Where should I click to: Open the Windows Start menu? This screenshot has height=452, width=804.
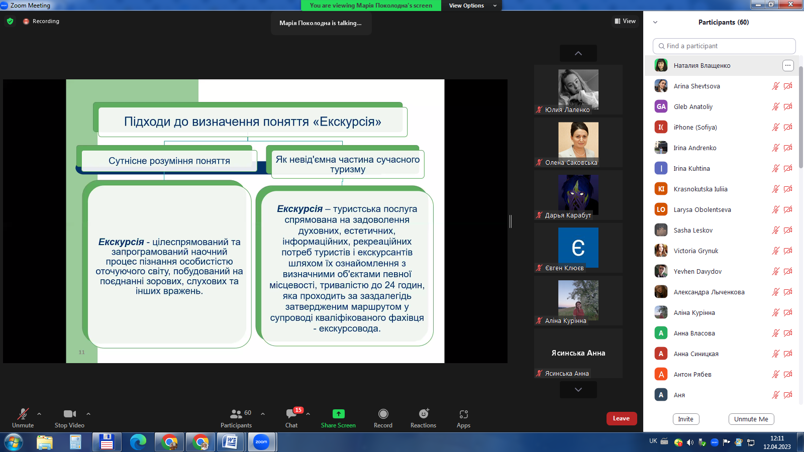tap(13, 442)
